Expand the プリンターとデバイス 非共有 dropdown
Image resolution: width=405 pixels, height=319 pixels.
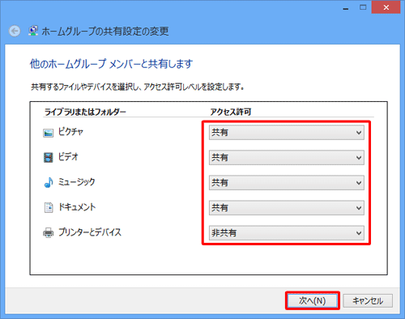(x=287, y=232)
